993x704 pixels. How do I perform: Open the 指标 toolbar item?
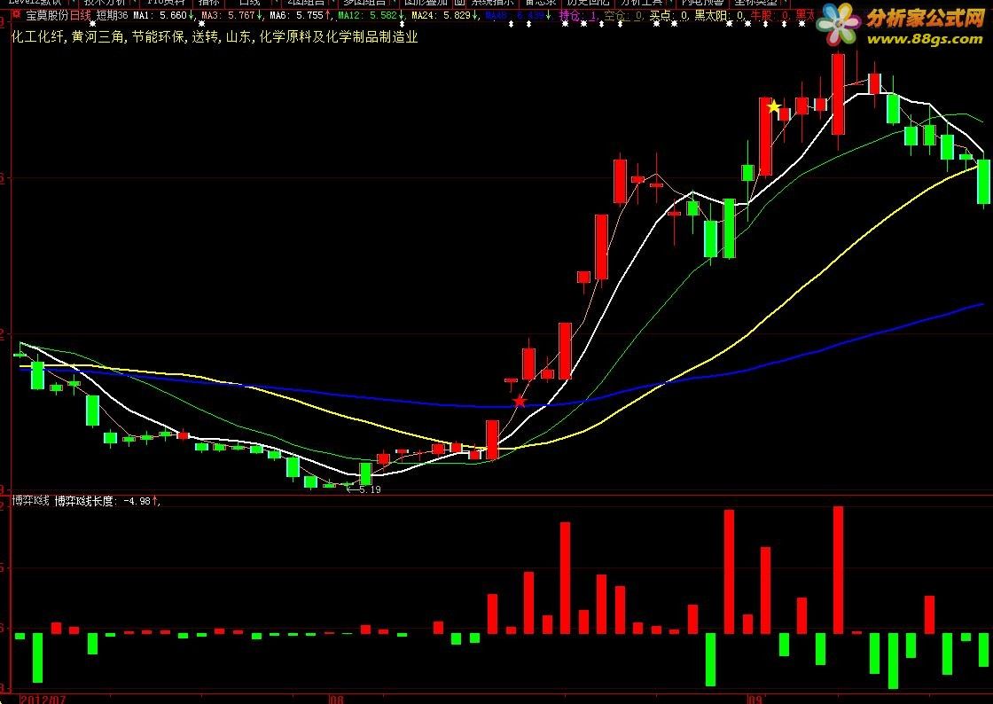click(209, 3)
